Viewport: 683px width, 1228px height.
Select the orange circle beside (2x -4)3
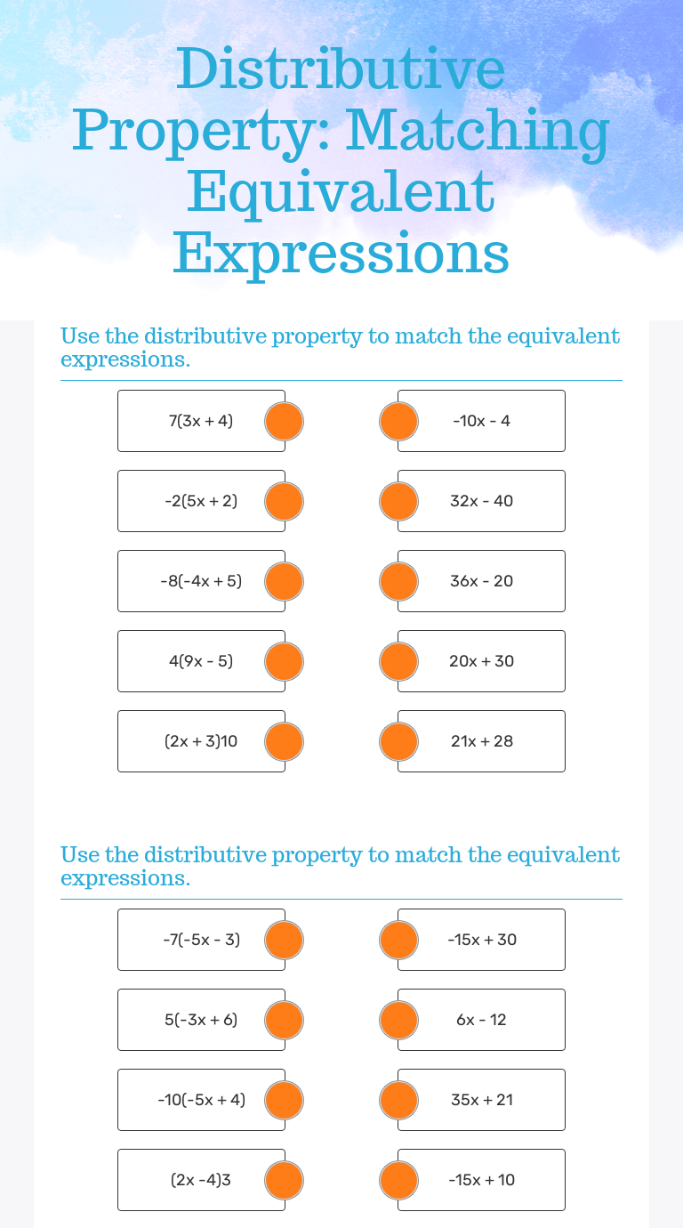click(x=285, y=1180)
